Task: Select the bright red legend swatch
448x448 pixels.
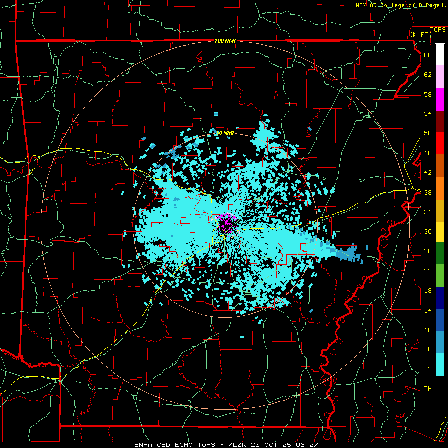Action: click(440, 143)
